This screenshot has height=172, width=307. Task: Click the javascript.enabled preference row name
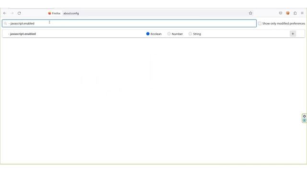(22, 34)
